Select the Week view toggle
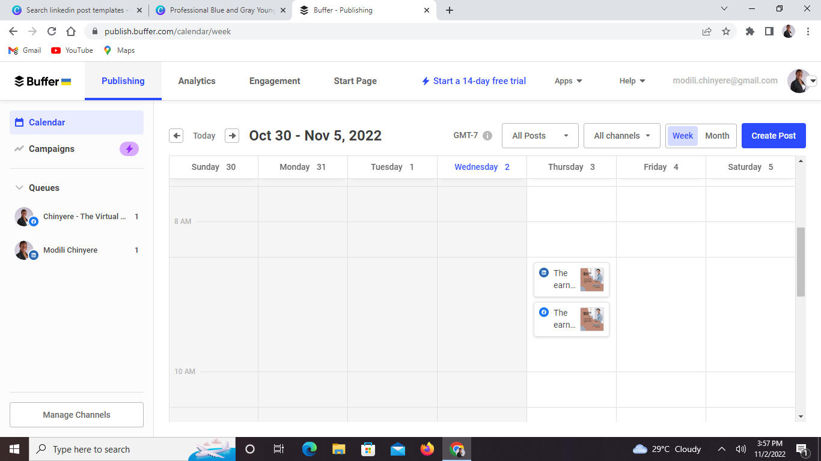Viewport: 821px width, 461px height. coord(682,136)
